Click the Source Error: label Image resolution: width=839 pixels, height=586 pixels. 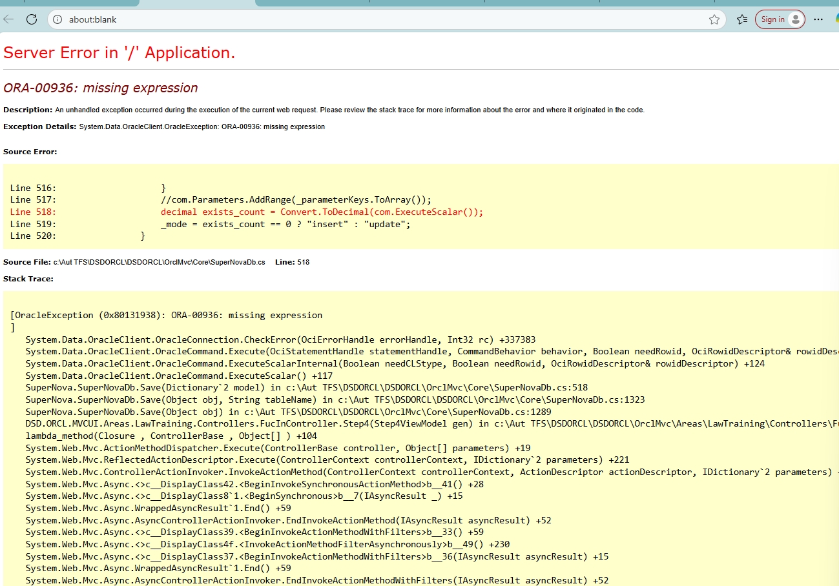click(x=30, y=152)
